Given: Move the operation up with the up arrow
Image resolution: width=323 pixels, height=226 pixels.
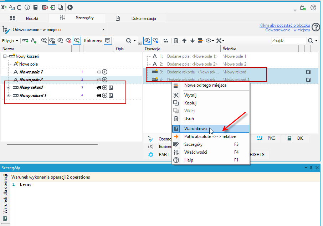Looking at the screenshot, I should (184, 41).
